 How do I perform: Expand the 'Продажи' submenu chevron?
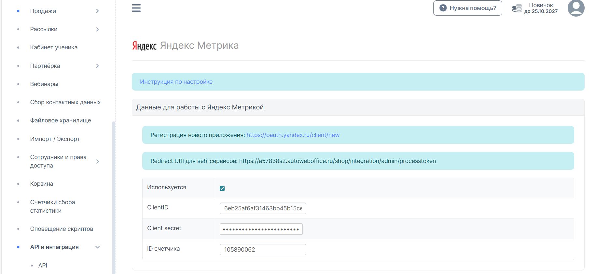coord(97,11)
